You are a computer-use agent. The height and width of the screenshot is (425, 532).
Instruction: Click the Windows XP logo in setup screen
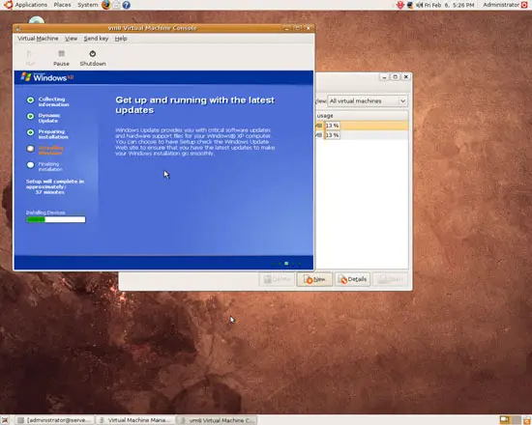46,77
